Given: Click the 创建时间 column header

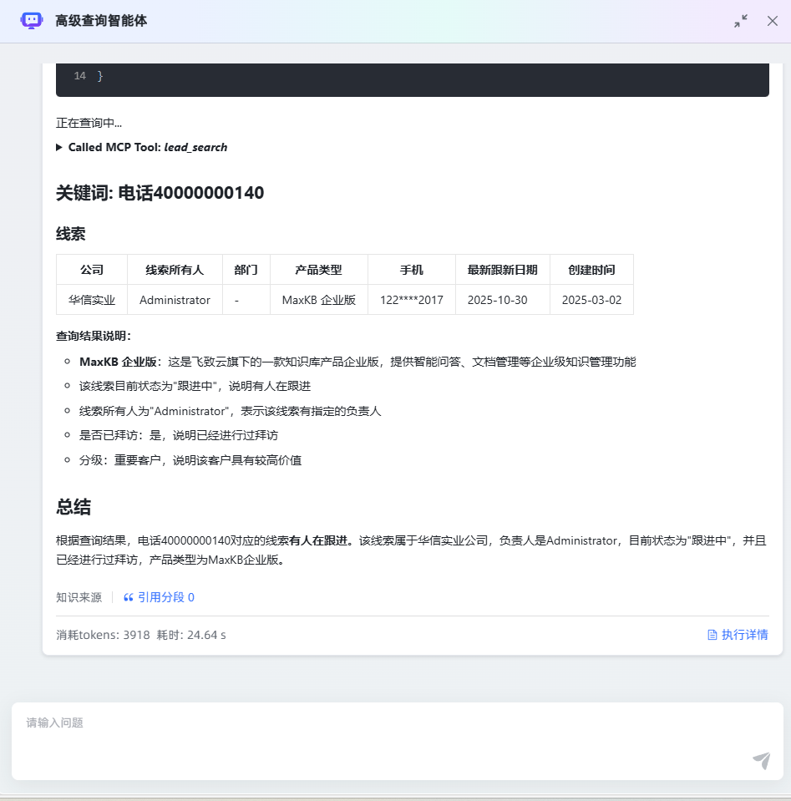Looking at the screenshot, I should [591, 270].
